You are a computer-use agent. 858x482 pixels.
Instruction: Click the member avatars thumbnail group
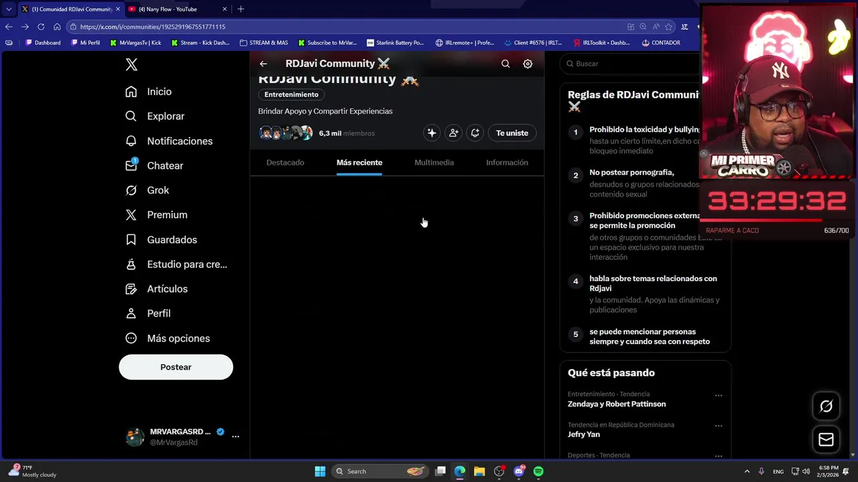(x=286, y=133)
